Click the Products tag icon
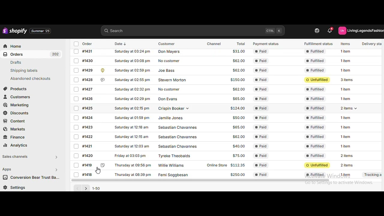384x216 pixels. point(5,89)
